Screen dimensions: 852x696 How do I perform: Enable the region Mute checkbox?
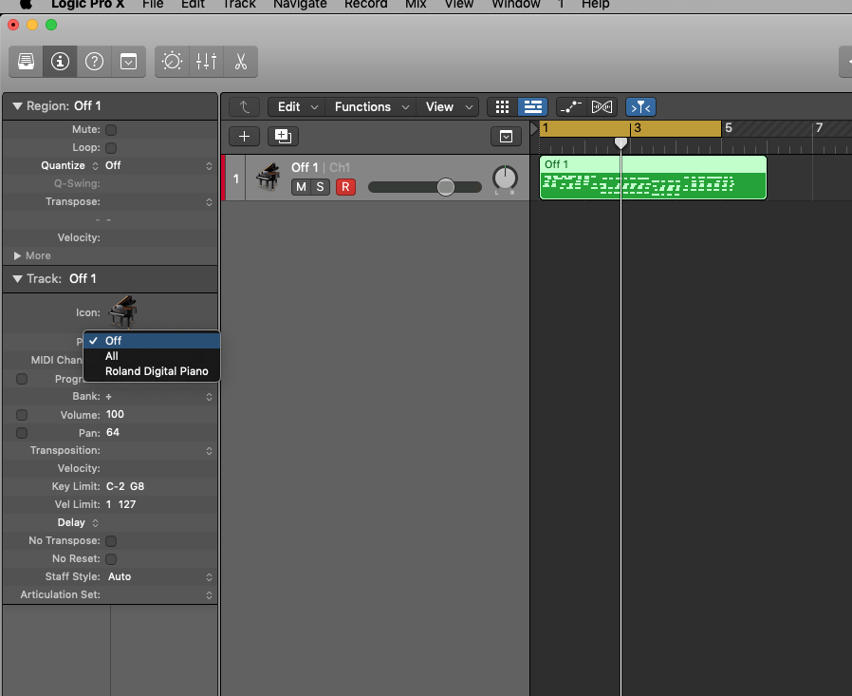pos(111,130)
